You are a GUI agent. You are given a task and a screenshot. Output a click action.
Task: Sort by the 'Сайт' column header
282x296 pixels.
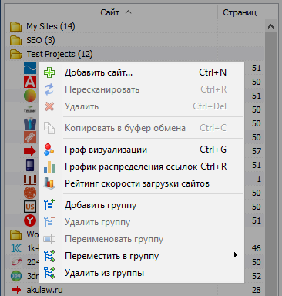click(x=111, y=12)
